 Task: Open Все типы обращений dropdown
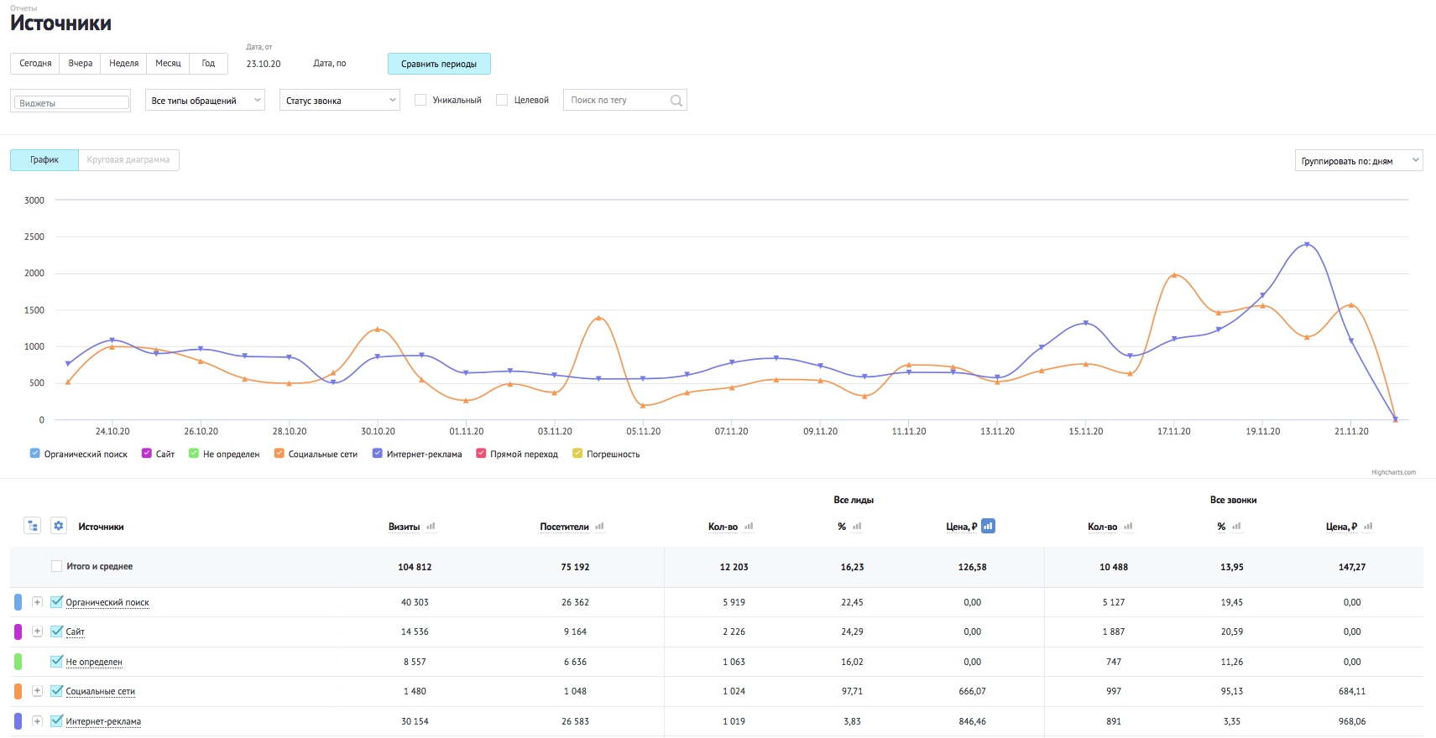(x=205, y=101)
